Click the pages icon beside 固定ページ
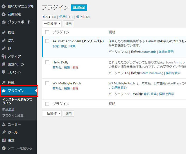This screenshot has width=186, height=154. [4, 64]
